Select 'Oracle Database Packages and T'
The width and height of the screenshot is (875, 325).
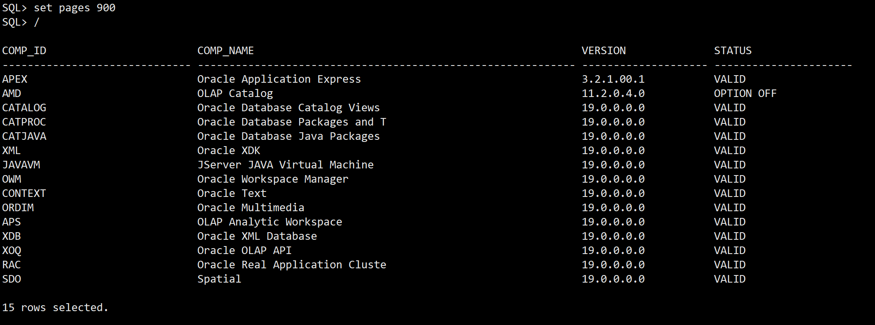pyautogui.click(x=292, y=122)
